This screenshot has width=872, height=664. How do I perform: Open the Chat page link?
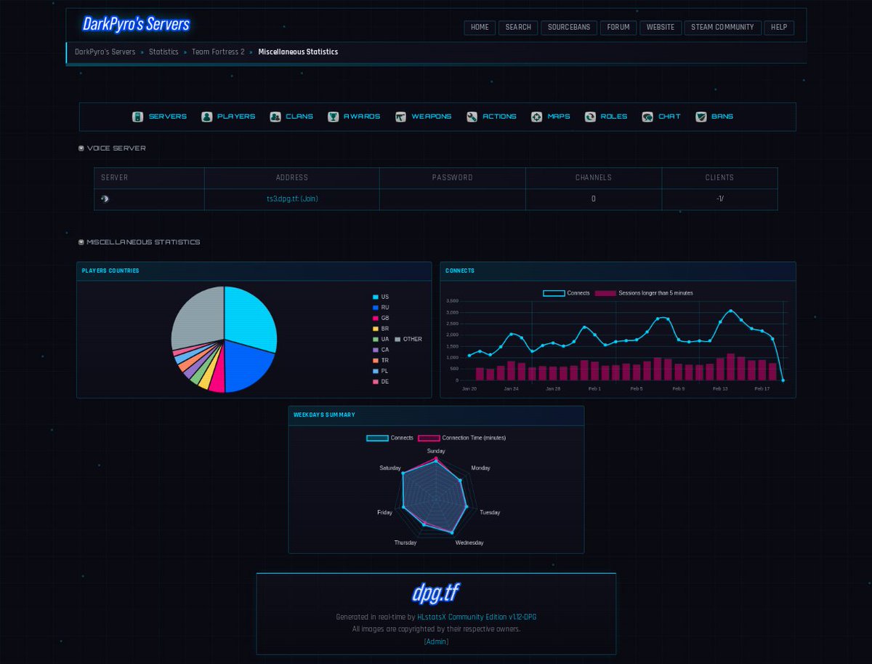(669, 116)
